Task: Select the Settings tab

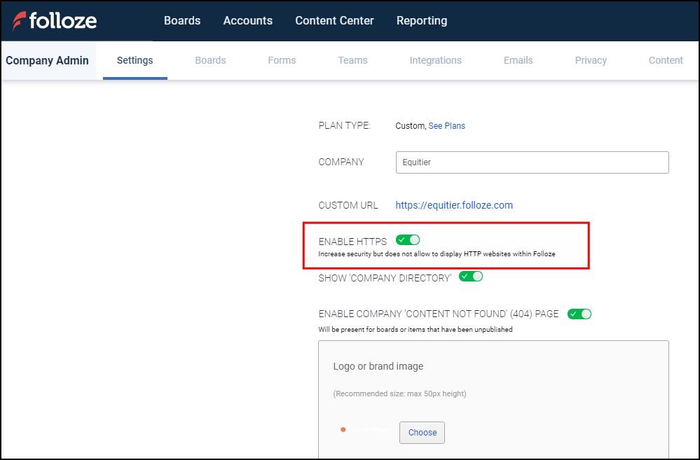Action: coord(135,60)
